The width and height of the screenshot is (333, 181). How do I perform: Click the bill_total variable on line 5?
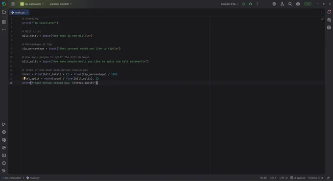tap(30, 36)
